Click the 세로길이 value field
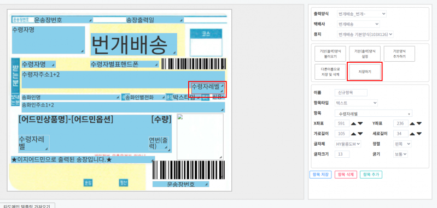Screen dimensions: 437x208 tap(401, 134)
